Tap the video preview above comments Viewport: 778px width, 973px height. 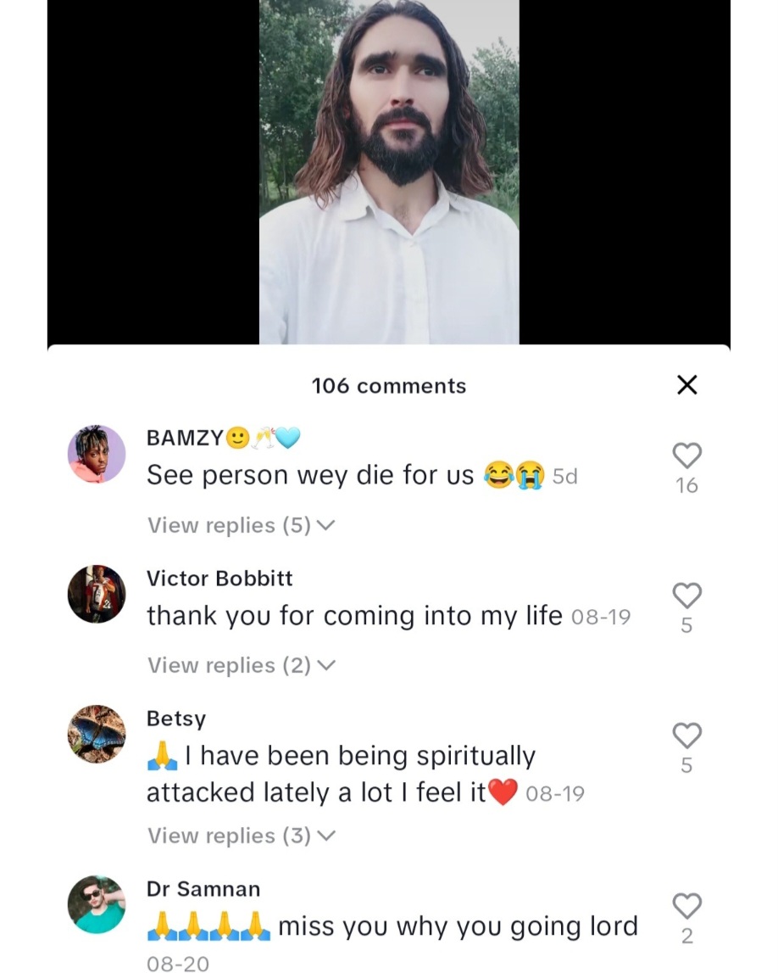(x=389, y=171)
